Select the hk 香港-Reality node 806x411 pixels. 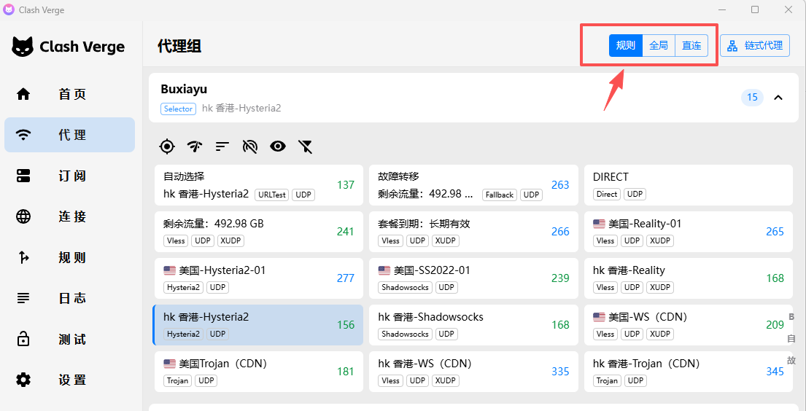pos(689,278)
